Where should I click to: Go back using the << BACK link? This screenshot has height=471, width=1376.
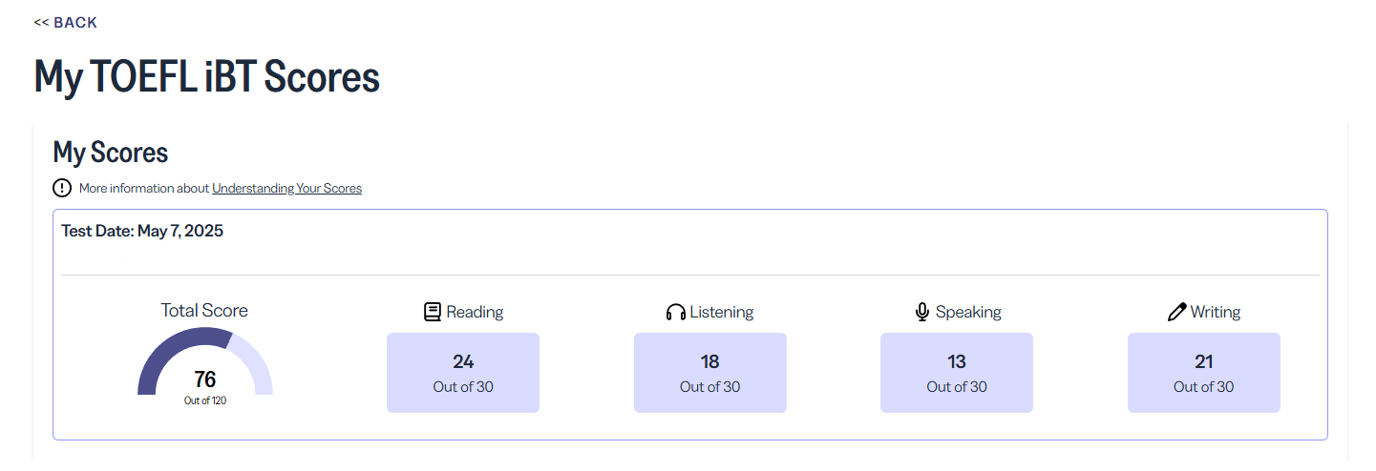tap(66, 22)
